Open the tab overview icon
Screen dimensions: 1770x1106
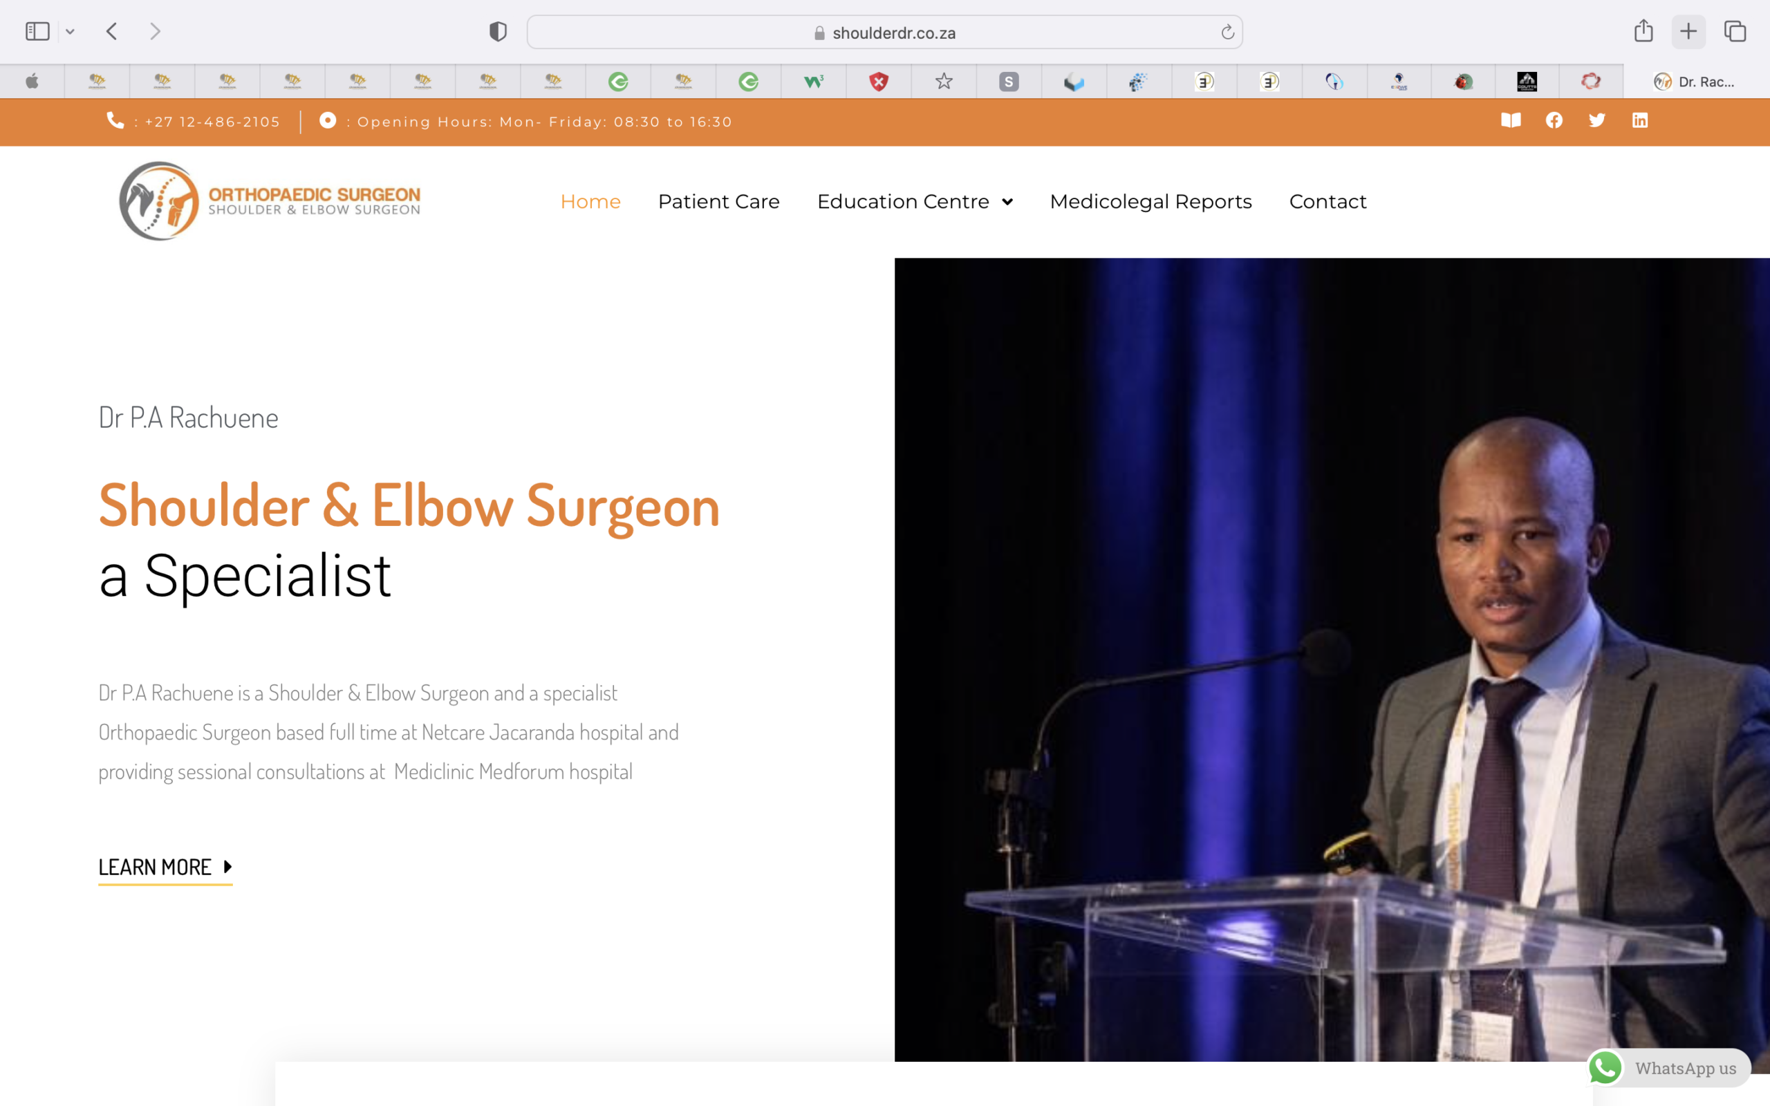[1735, 32]
